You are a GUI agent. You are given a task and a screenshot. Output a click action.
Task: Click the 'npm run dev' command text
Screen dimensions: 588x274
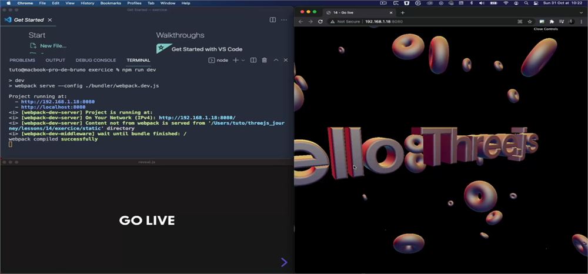[139, 70]
